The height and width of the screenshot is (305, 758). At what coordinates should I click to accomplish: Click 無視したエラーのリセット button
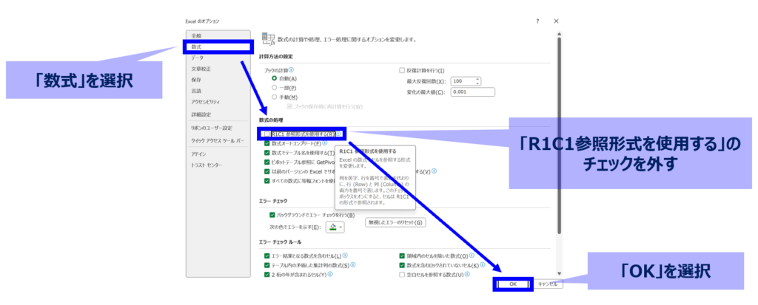[395, 222]
